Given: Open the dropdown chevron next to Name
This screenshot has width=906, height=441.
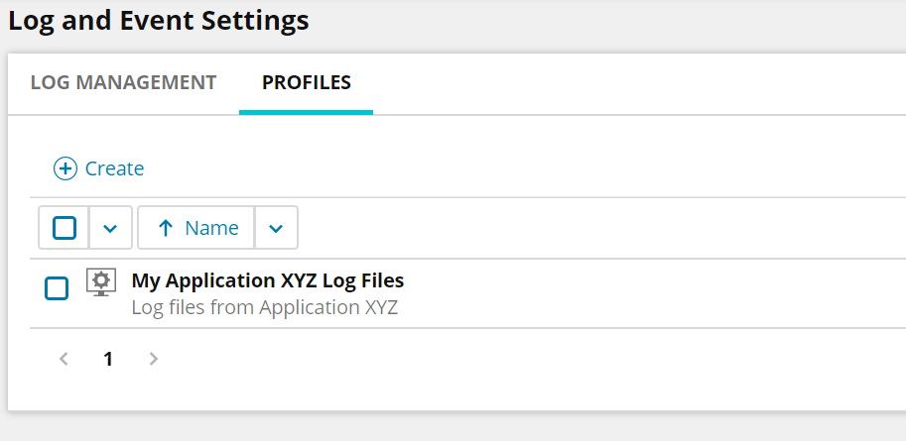Looking at the screenshot, I should (x=276, y=228).
